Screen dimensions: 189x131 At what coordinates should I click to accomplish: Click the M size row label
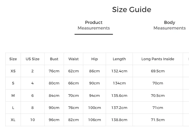[x=13, y=96]
